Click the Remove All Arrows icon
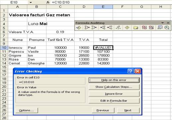The width and height of the screenshot is (172, 120). click(x=118, y=28)
